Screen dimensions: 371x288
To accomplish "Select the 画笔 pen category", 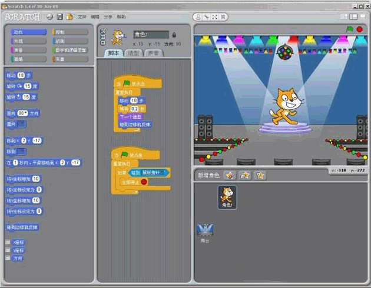I will 28,59.
